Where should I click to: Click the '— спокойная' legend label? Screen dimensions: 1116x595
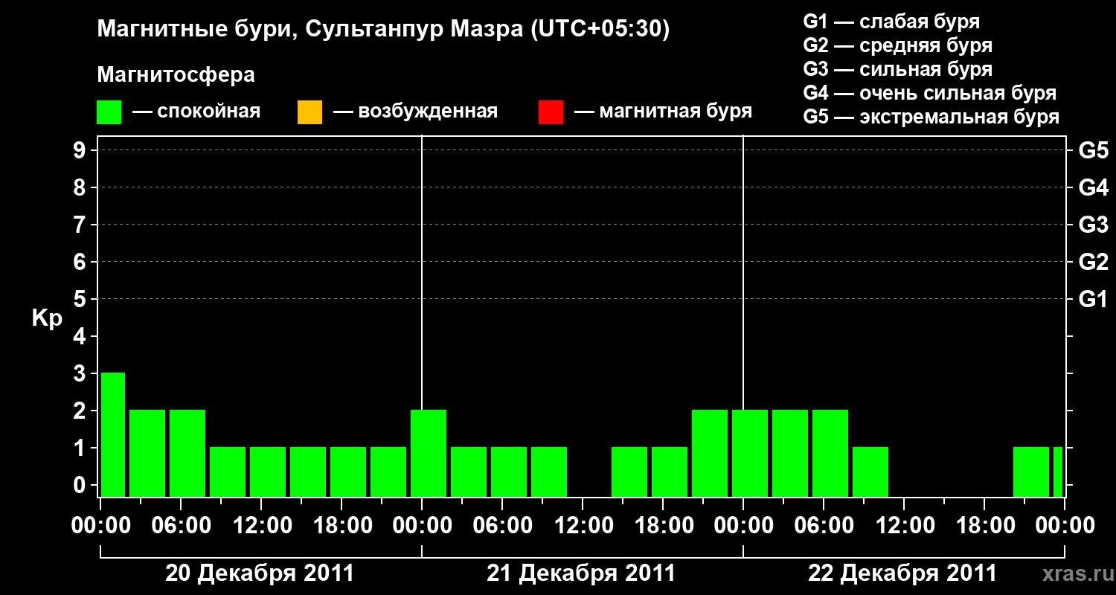[x=196, y=112]
